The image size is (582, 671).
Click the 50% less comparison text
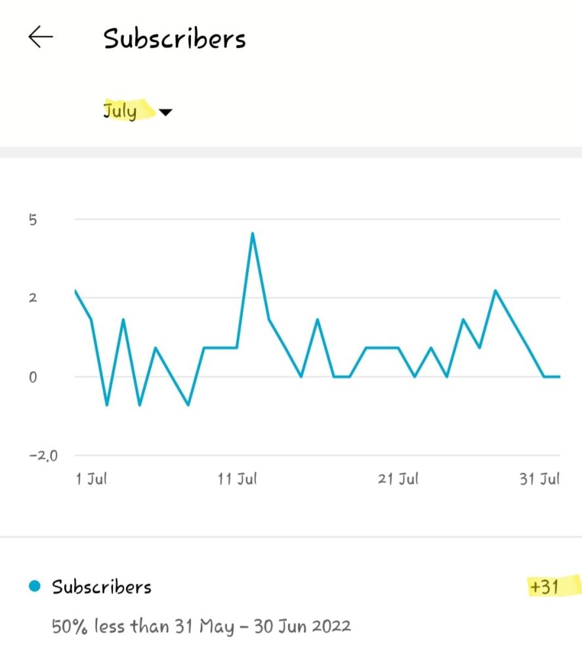[201, 626]
